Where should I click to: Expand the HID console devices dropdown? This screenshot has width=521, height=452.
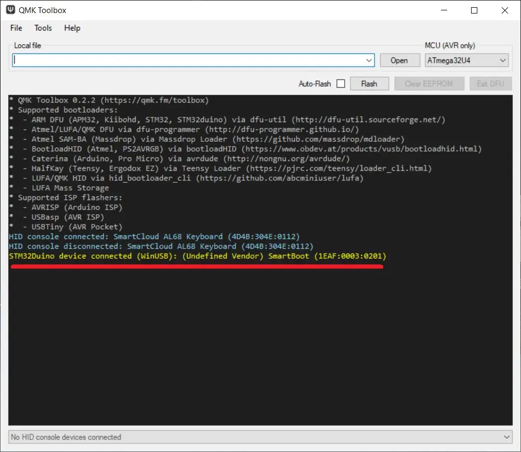(x=507, y=437)
